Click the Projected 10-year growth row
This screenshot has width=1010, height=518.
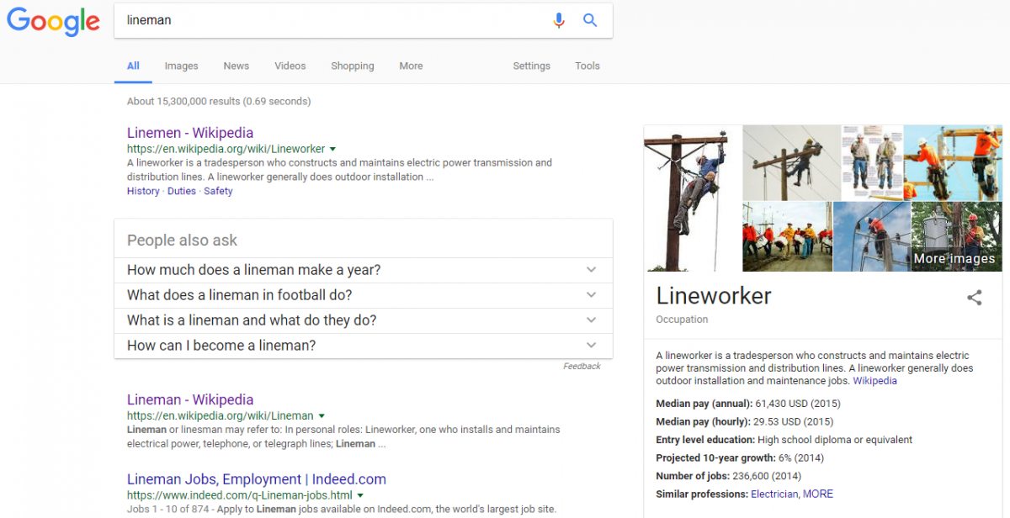tap(740, 458)
